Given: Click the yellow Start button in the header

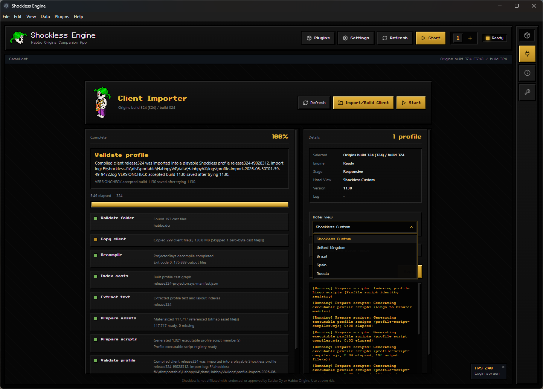Looking at the screenshot, I should tap(431, 38).
